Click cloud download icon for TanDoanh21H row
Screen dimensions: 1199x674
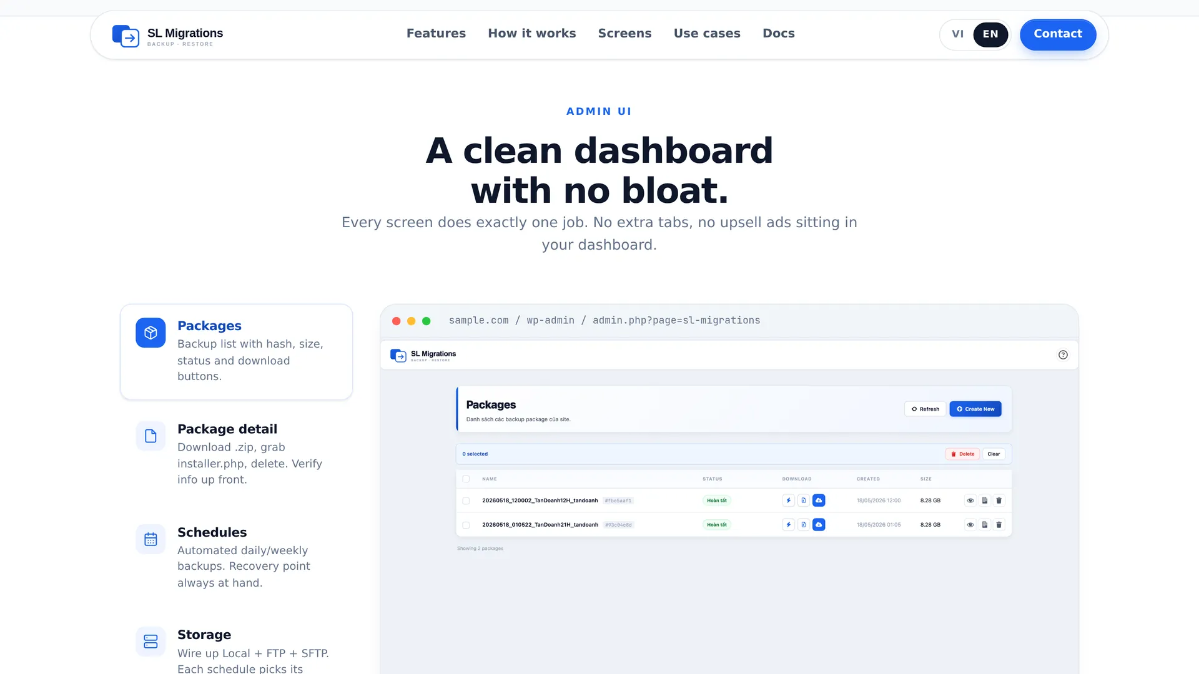pos(819,525)
